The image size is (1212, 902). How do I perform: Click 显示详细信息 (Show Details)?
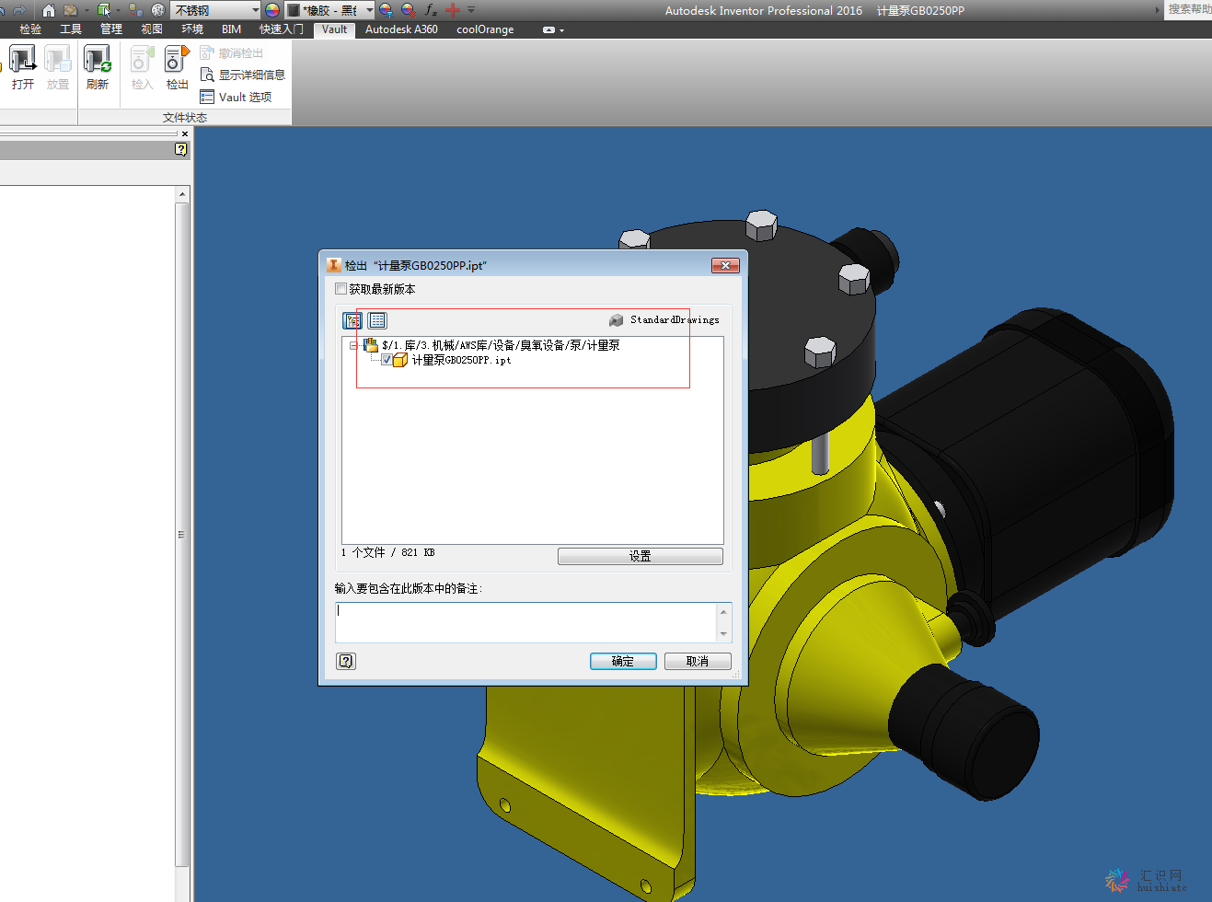pyautogui.click(x=243, y=75)
